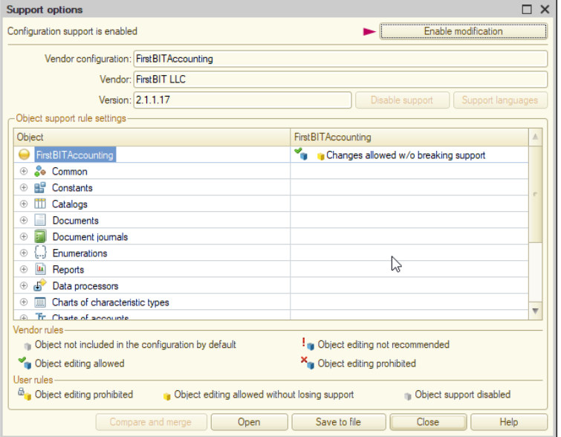The height and width of the screenshot is (437, 561).
Task: Click the Enable modification button
Action: (464, 31)
